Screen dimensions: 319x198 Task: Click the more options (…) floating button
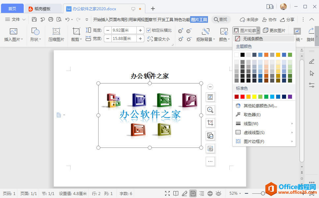[x=210, y=161]
